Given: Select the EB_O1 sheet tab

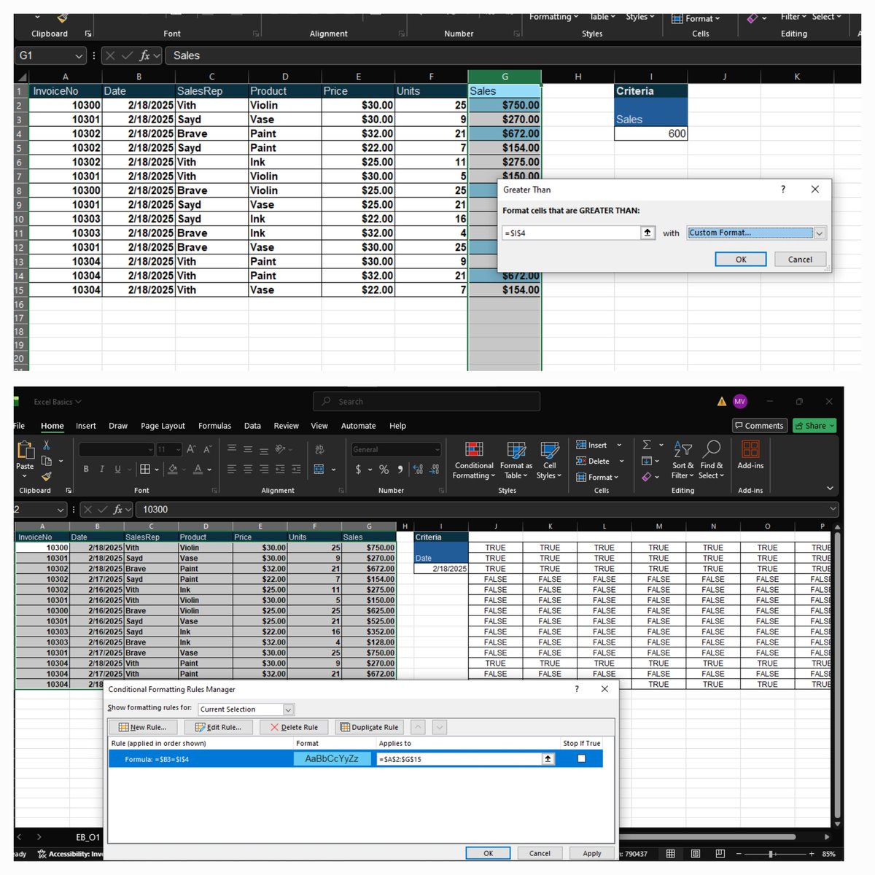Looking at the screenshot, I should coord(88,837).
